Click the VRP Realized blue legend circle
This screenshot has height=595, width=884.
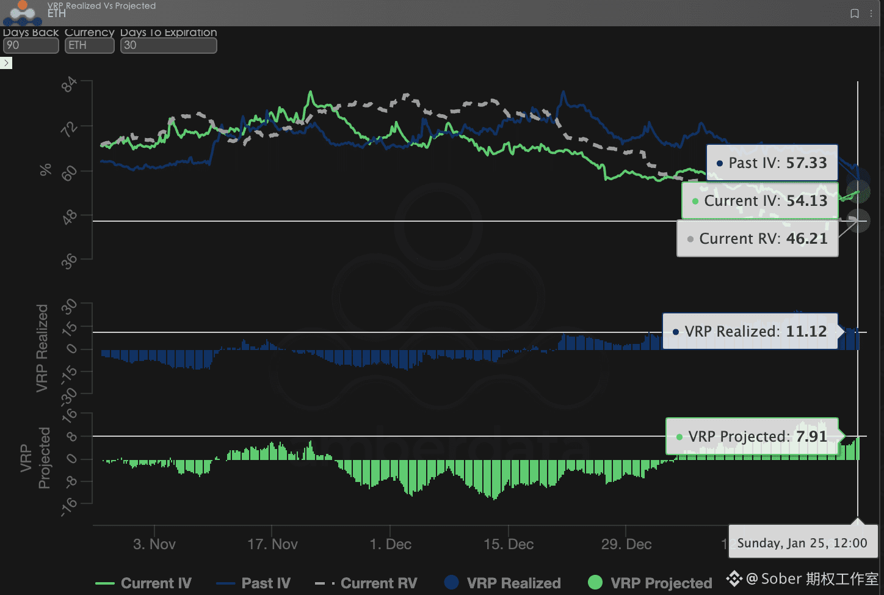(452, 583)
